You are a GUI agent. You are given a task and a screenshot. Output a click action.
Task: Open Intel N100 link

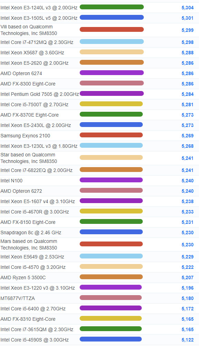pyautogui.click(x=11, y=181)
